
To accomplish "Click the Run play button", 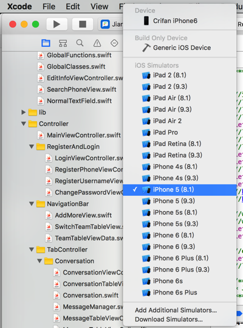I will 56,24.
